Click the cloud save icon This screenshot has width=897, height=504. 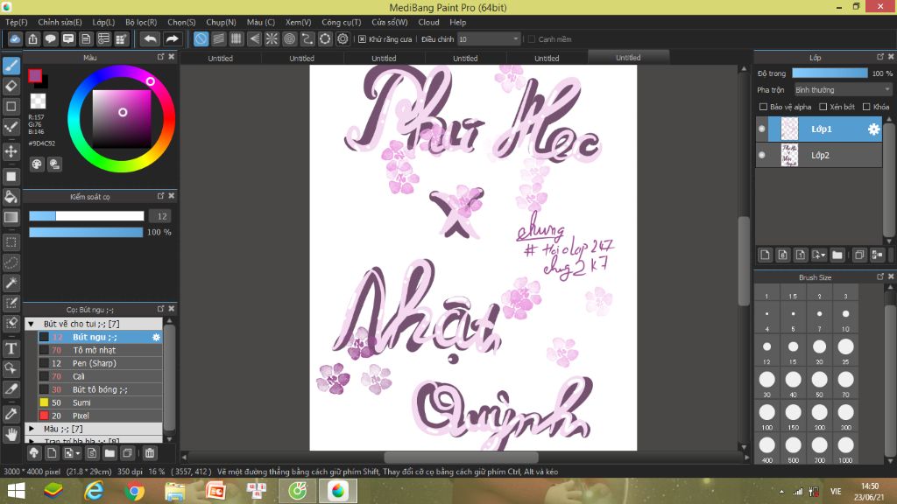[x=15, y=38]
